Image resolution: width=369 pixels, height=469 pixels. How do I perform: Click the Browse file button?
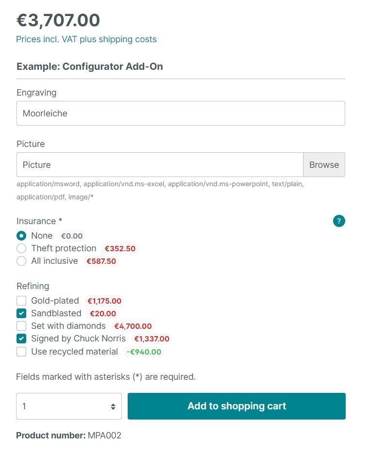[x=324, y=165]
